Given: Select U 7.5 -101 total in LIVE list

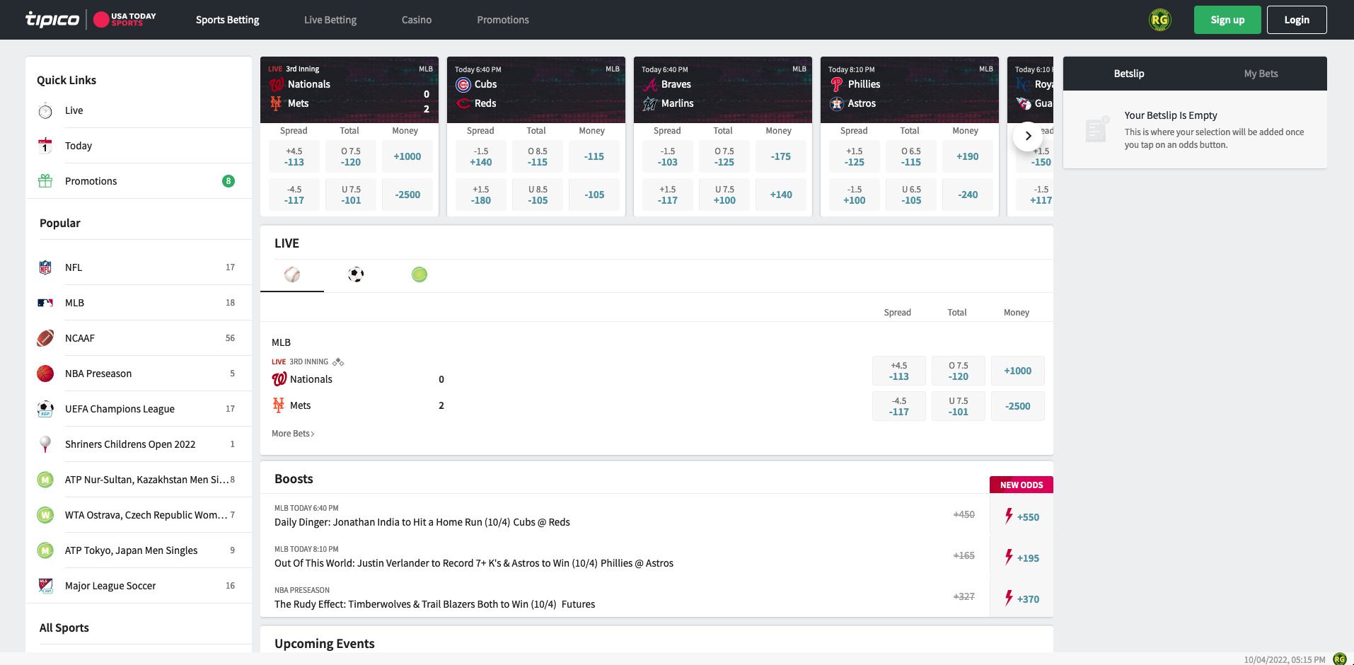Looking at the screenshot, I should (958, 406).
